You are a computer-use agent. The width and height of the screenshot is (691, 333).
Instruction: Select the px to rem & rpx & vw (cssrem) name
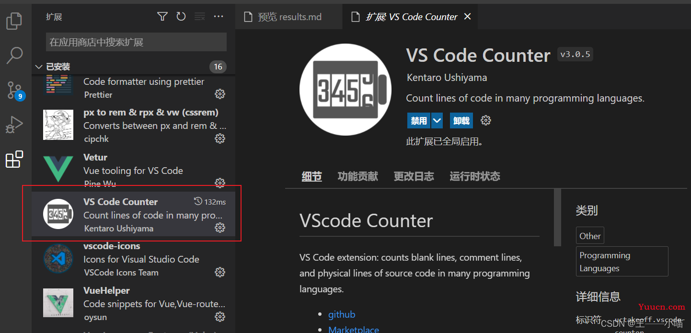(x=151, y=112)
